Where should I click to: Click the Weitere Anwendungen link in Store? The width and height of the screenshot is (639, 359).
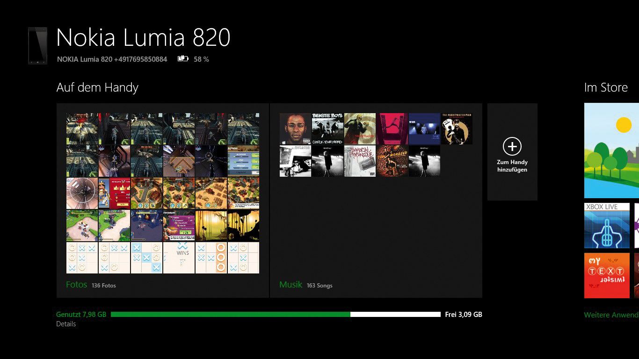click(611, 315)
